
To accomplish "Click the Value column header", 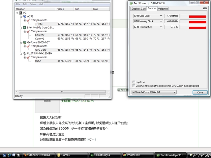I will coord(65,9).
